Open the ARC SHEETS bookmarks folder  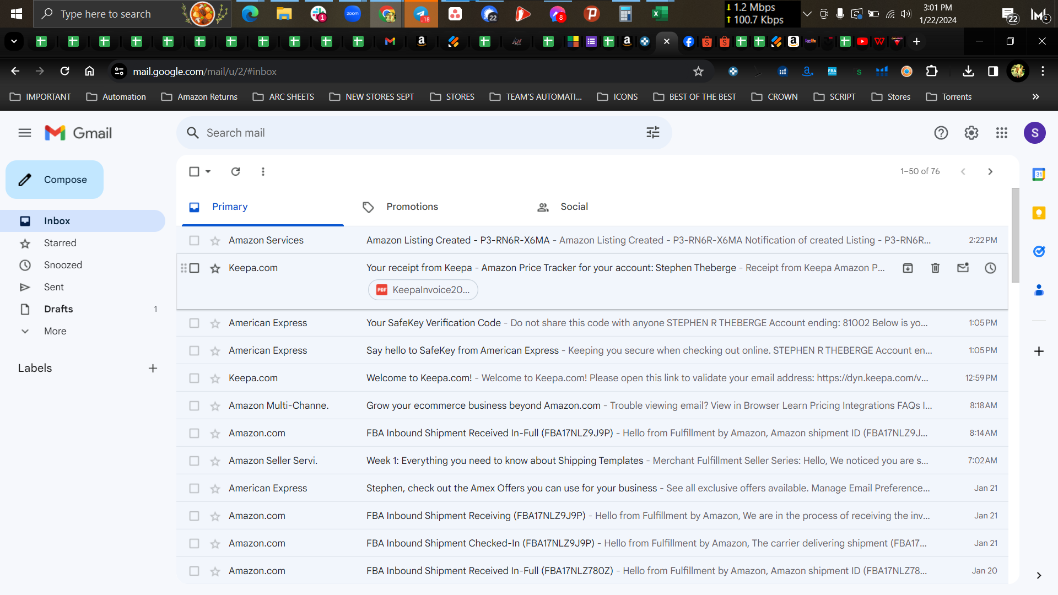[x=283, y=96]
